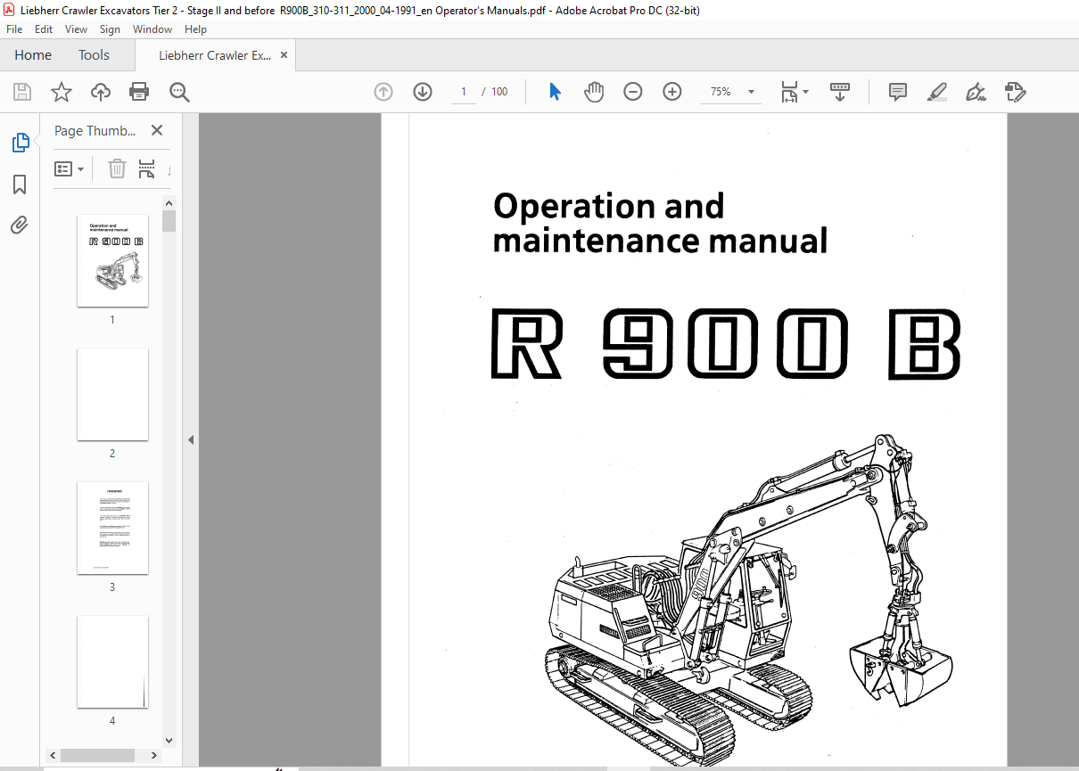Zoom in with the plus circle icon
Screen dimensions: 1079x771
pos(672,92)
